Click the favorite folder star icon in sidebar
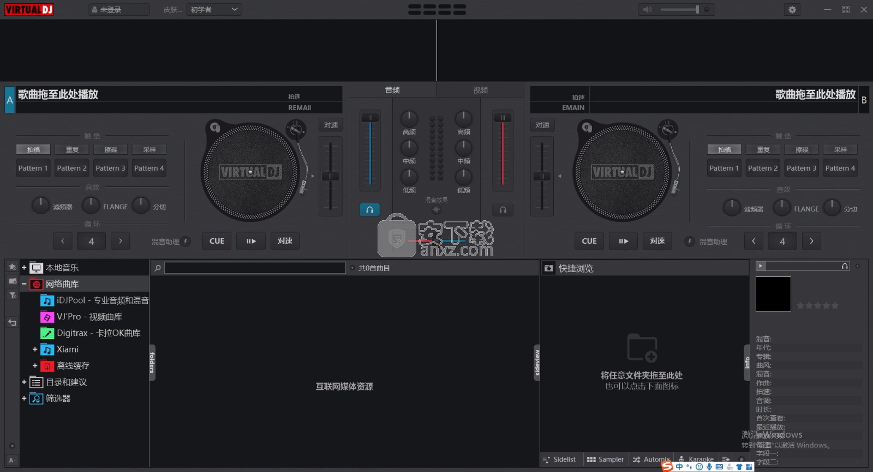Screen dimensions: 873x472 13,267
